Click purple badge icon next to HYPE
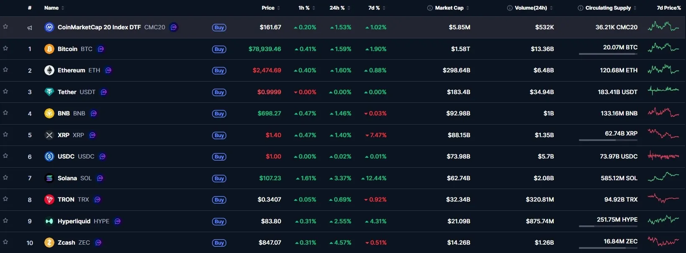686x253 pixels. point(118,221)
